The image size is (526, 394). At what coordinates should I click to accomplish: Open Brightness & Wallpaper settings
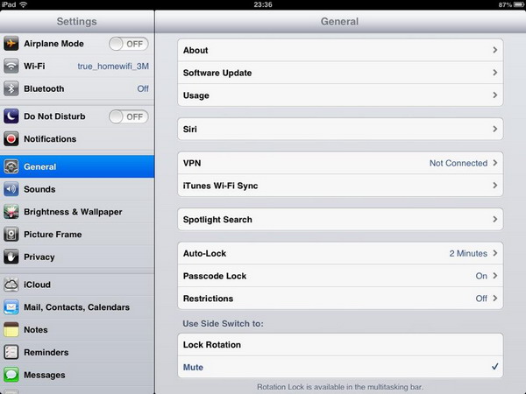pyautogui.click(x=77, y=212)
